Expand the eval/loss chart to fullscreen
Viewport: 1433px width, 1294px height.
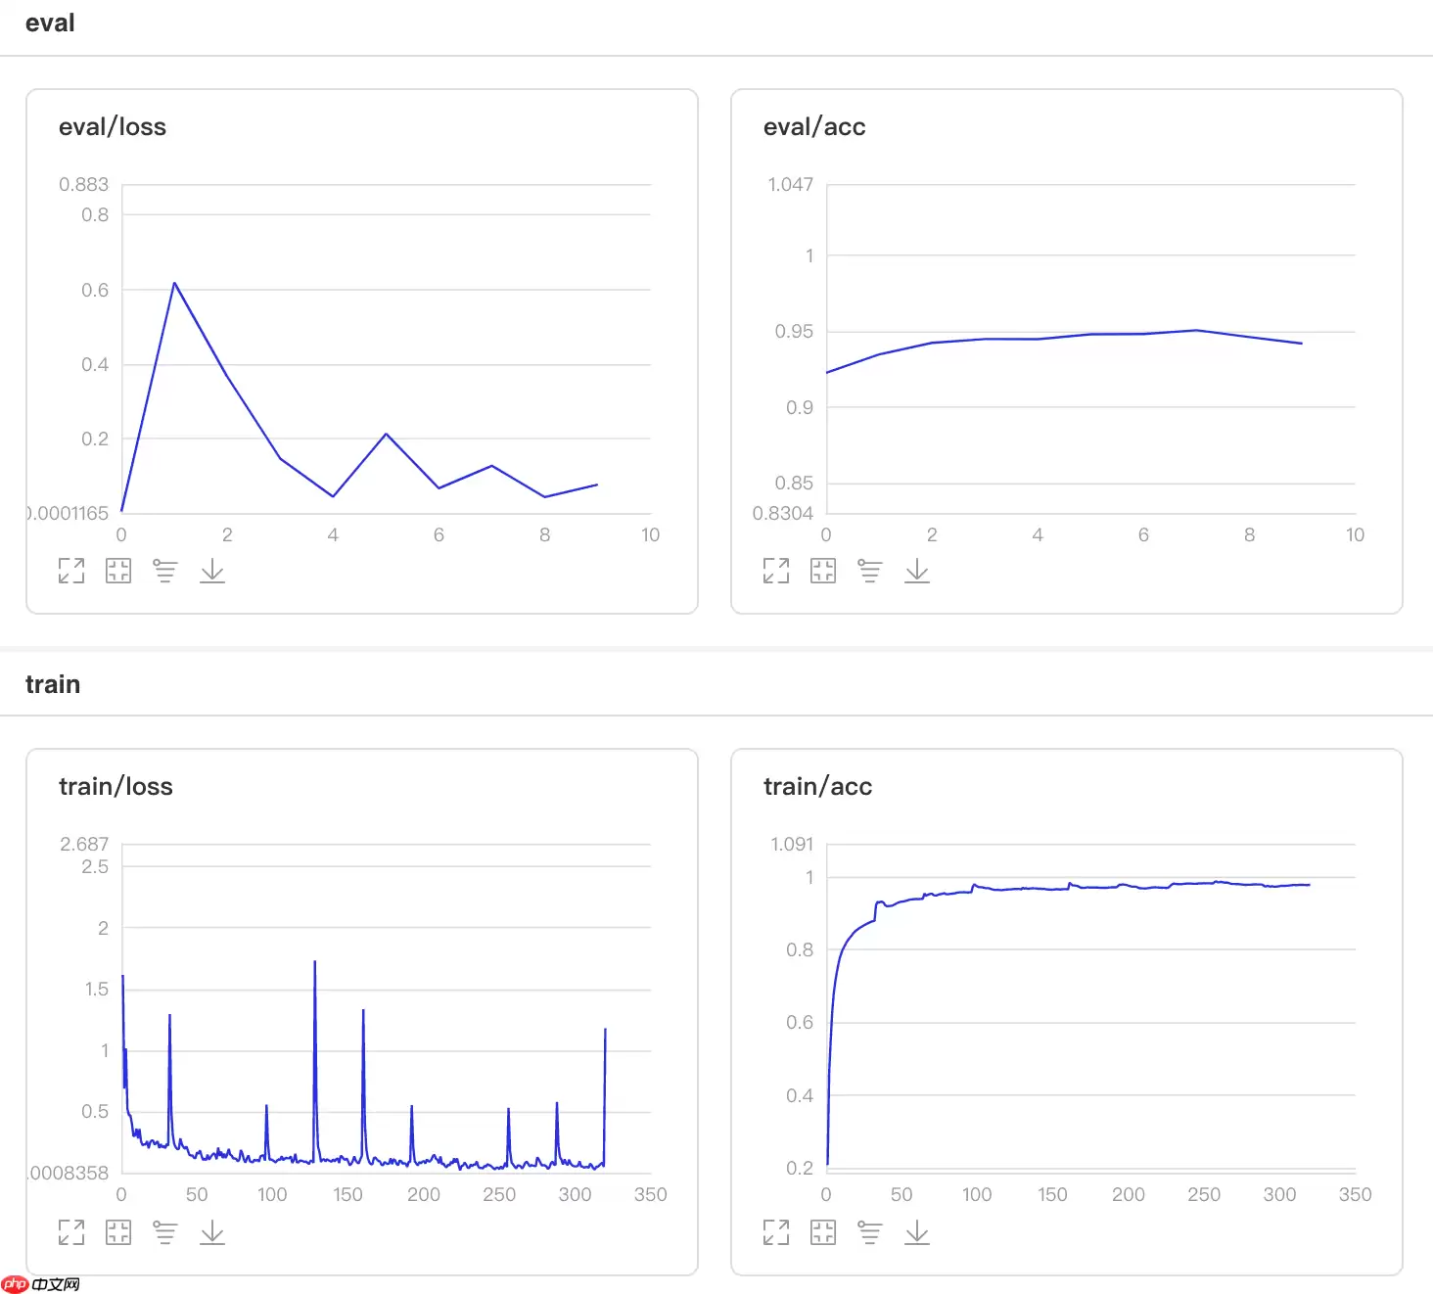(71, 571)
